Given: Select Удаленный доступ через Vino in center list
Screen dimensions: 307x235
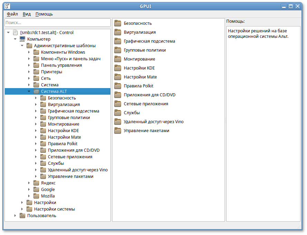Looking at the screenshot, I should coord(153,122).
